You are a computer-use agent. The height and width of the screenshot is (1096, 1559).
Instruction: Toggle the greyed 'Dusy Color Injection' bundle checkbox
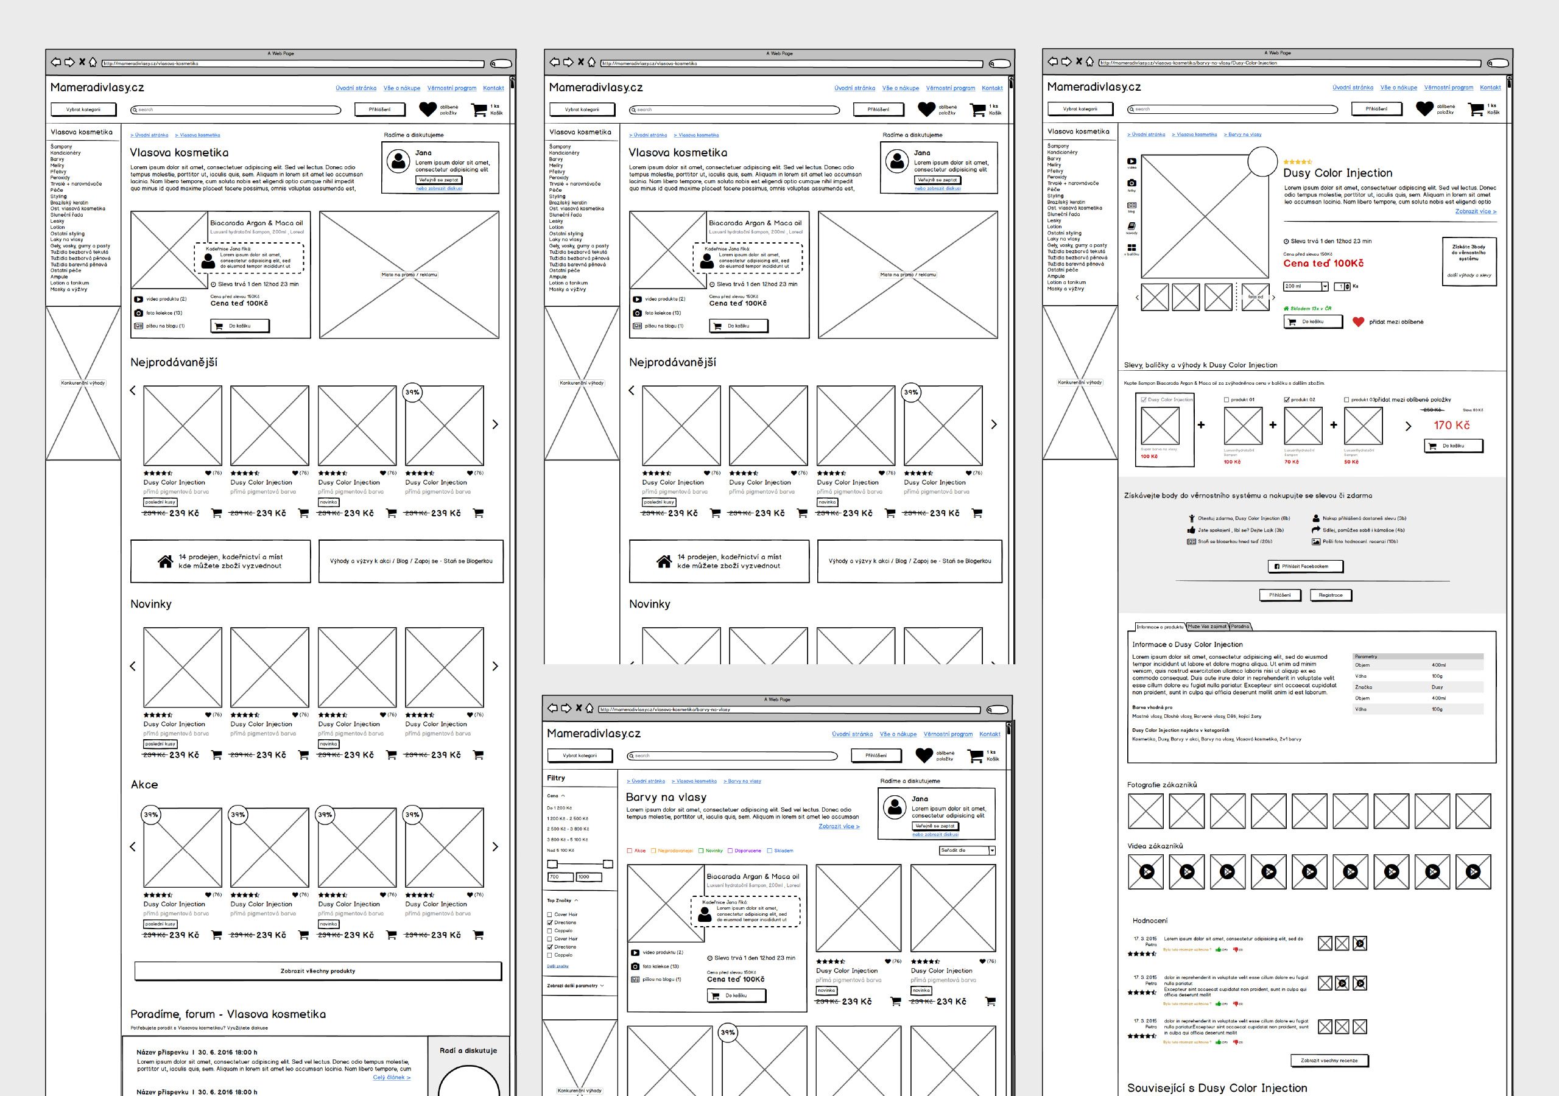(1144, 400)
